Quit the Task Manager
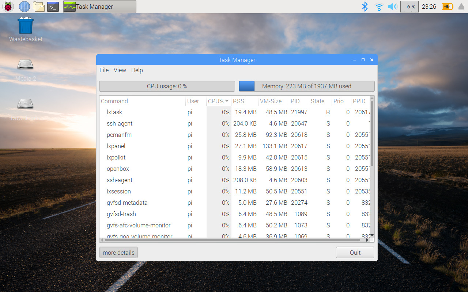This screenshot has width=468, height=292. [355, 252]
